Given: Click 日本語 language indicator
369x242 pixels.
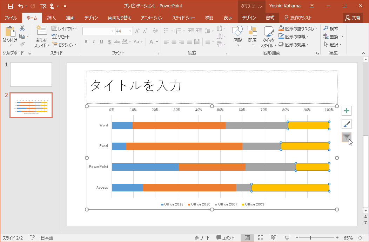Looking at the screenshot, I should pos(47,238).
